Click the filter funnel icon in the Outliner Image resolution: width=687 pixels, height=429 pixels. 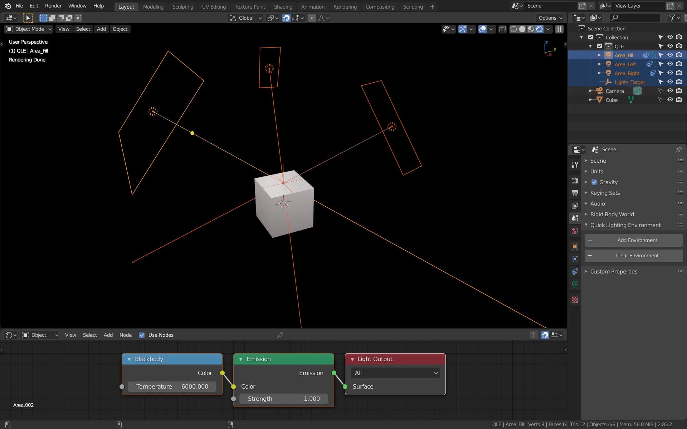click(672, 18)
